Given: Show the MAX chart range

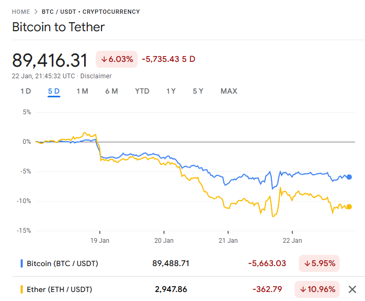Looking at the screenshot, I should tap(229, 91).
